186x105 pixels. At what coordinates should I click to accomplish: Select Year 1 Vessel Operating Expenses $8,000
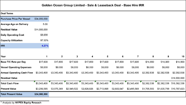[x=44, y=67]
